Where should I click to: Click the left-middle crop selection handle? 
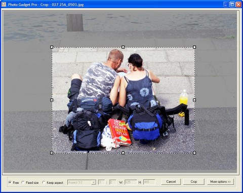coord(52,100)
